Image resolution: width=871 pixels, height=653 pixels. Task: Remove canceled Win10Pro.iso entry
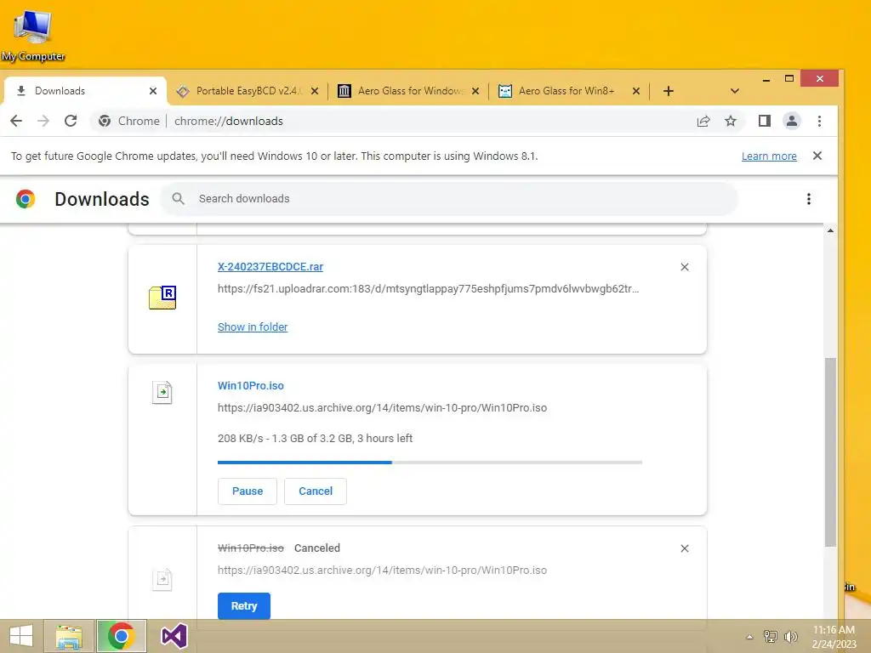[x=685, y=548]
